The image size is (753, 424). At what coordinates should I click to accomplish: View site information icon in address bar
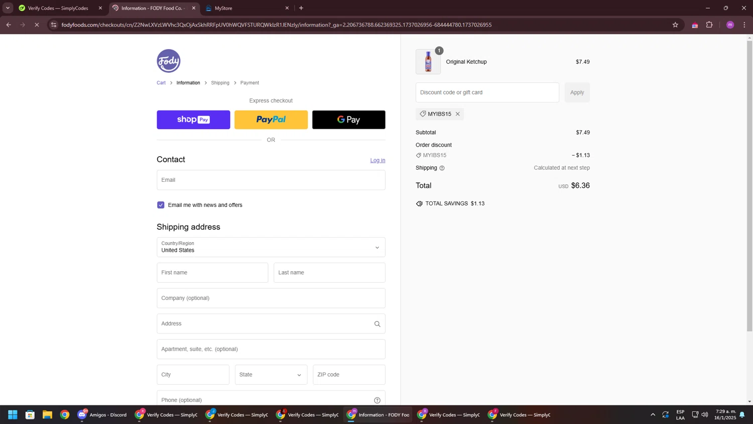[54, 25]
